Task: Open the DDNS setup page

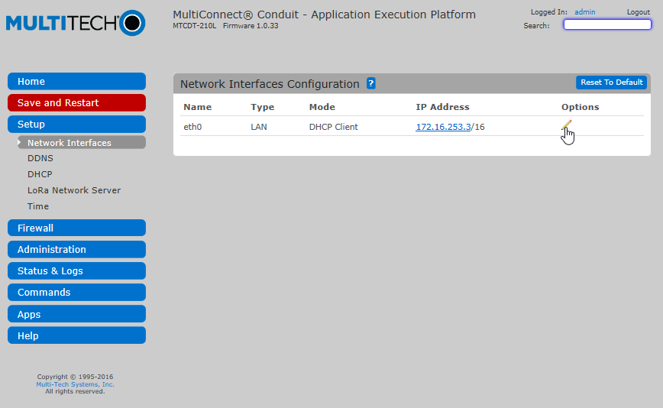Action: pos(40,158)
